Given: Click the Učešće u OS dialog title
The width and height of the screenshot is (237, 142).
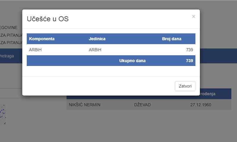Looking at the screenshot, I should point(48,19).
